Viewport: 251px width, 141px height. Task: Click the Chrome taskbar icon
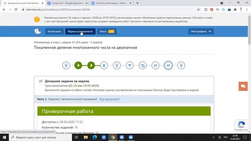tap(113, 137)
